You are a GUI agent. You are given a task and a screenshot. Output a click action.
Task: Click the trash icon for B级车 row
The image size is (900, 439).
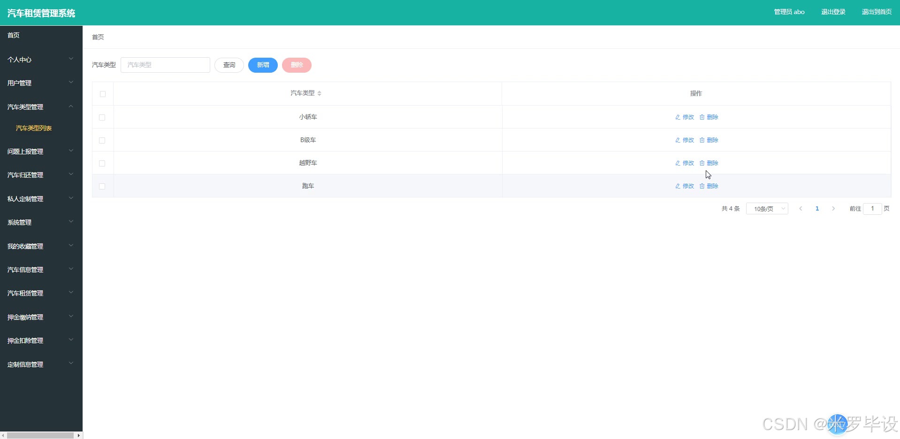pos(702,140)
